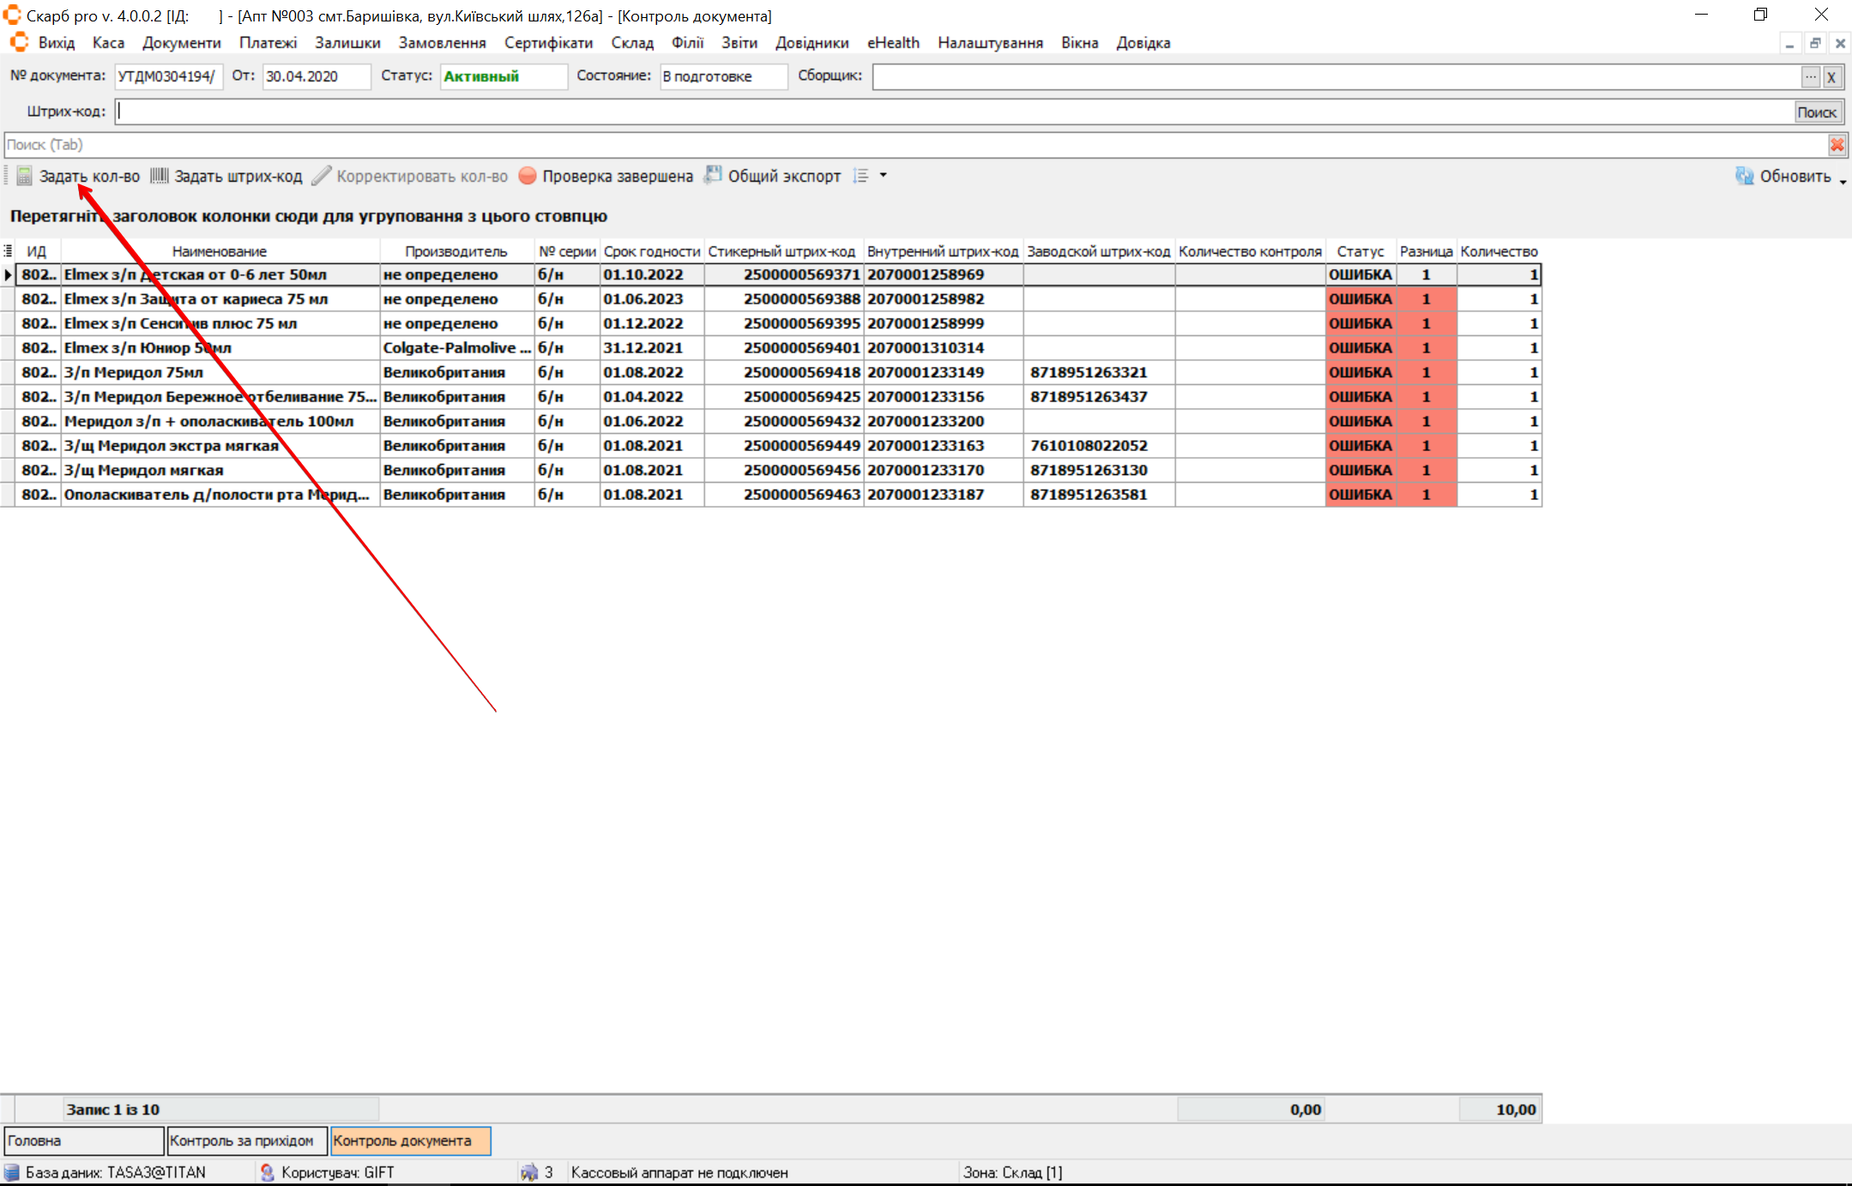This screenshot has width=1852, height=1186.
Task: Click the list layout toolbar icon
Action: pyautogui.click(x=861, y=177)
